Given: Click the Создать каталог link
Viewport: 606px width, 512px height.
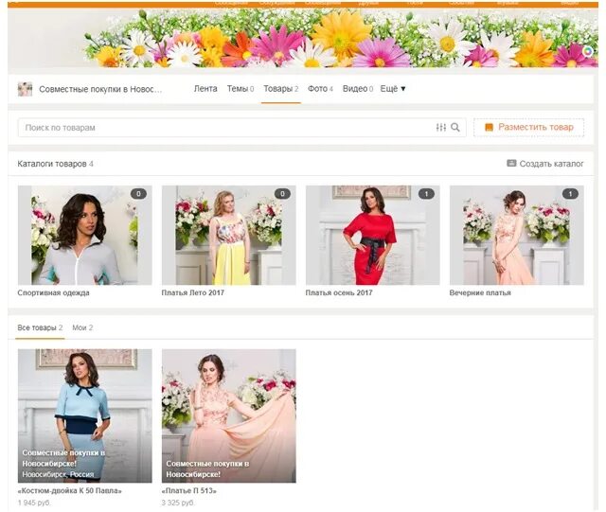Looking at the screenshot, I should [x=551, y=164].
